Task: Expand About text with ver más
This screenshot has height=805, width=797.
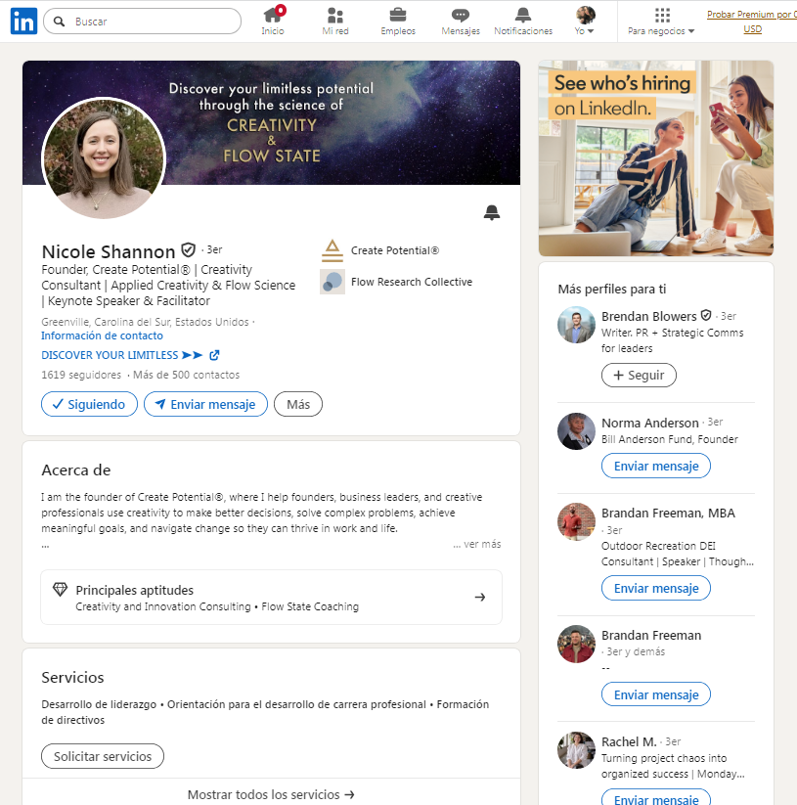Action: pyautogui.click(x=477, y=544)
